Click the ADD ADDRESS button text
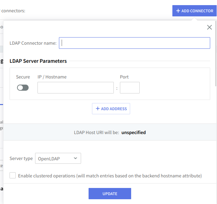 [114, 109]
